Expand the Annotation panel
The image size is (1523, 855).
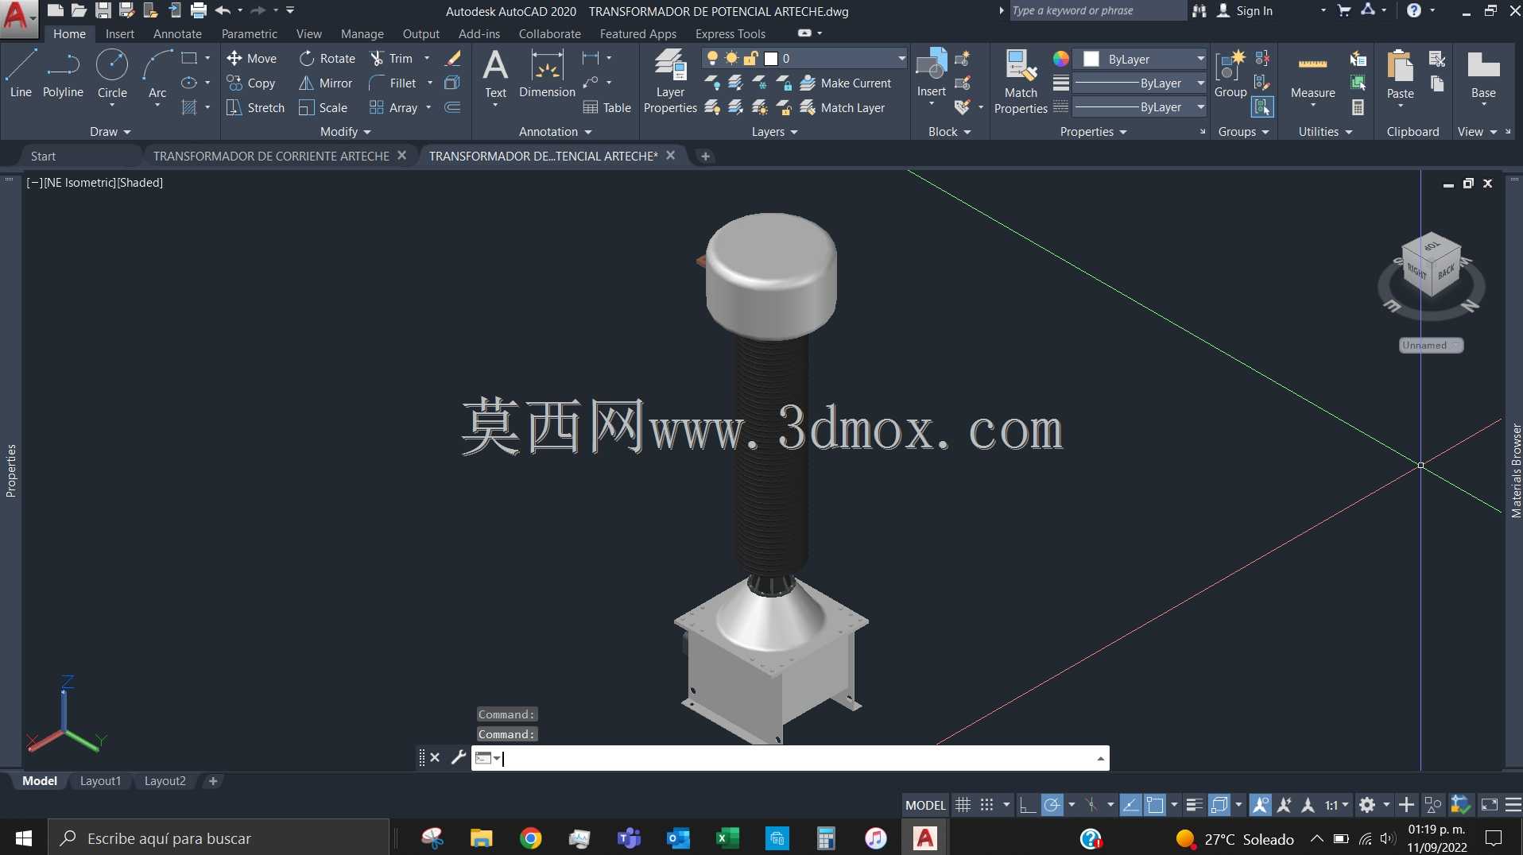point(555,131)
